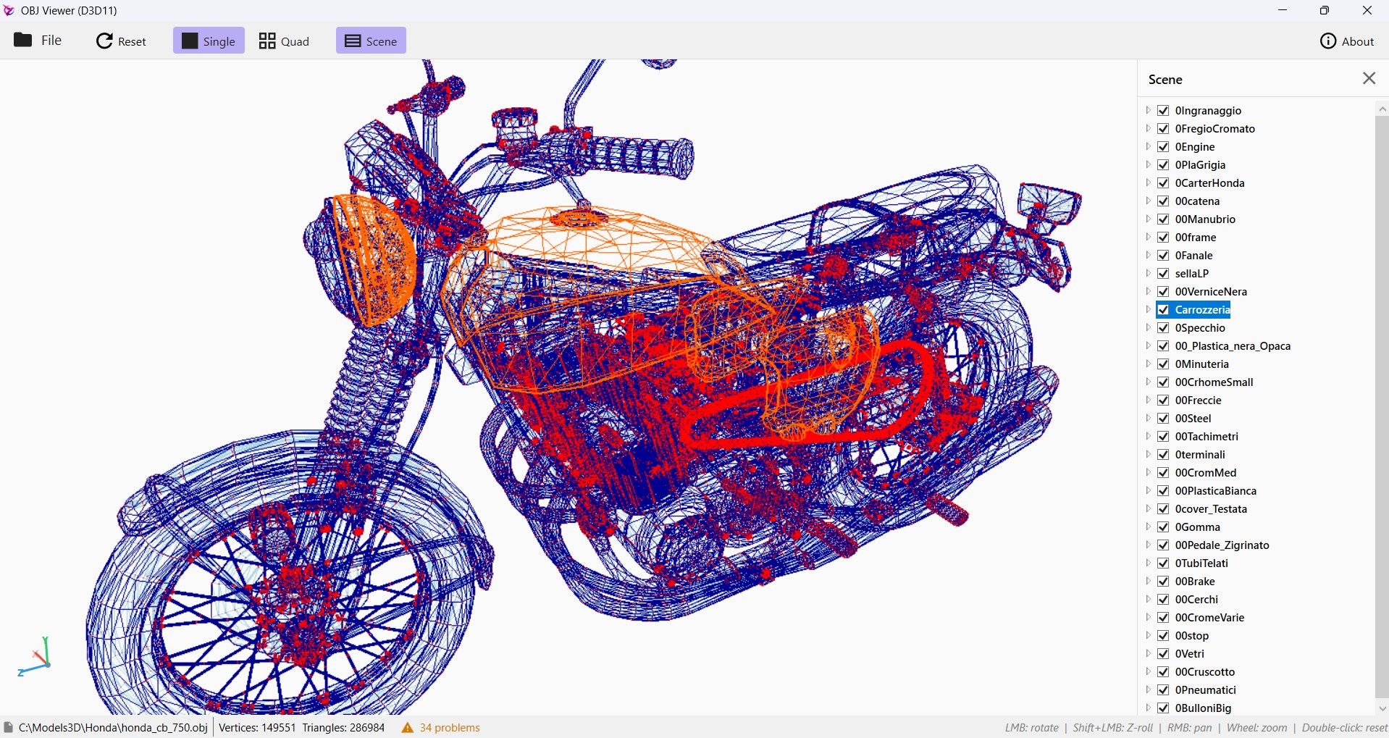Click the file document icon in status bar
The height and width of the screenshot is (738, 1389).
point(9,727)
